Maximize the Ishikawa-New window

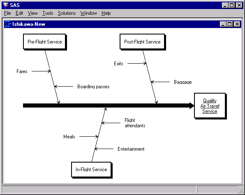coord(230,24)
